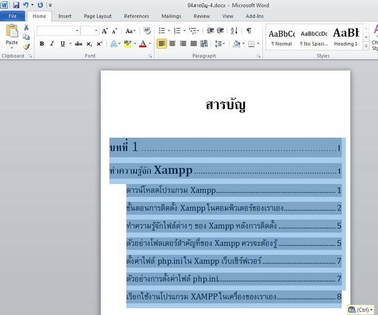Apply Thai distributed alignment

point(204,44)
